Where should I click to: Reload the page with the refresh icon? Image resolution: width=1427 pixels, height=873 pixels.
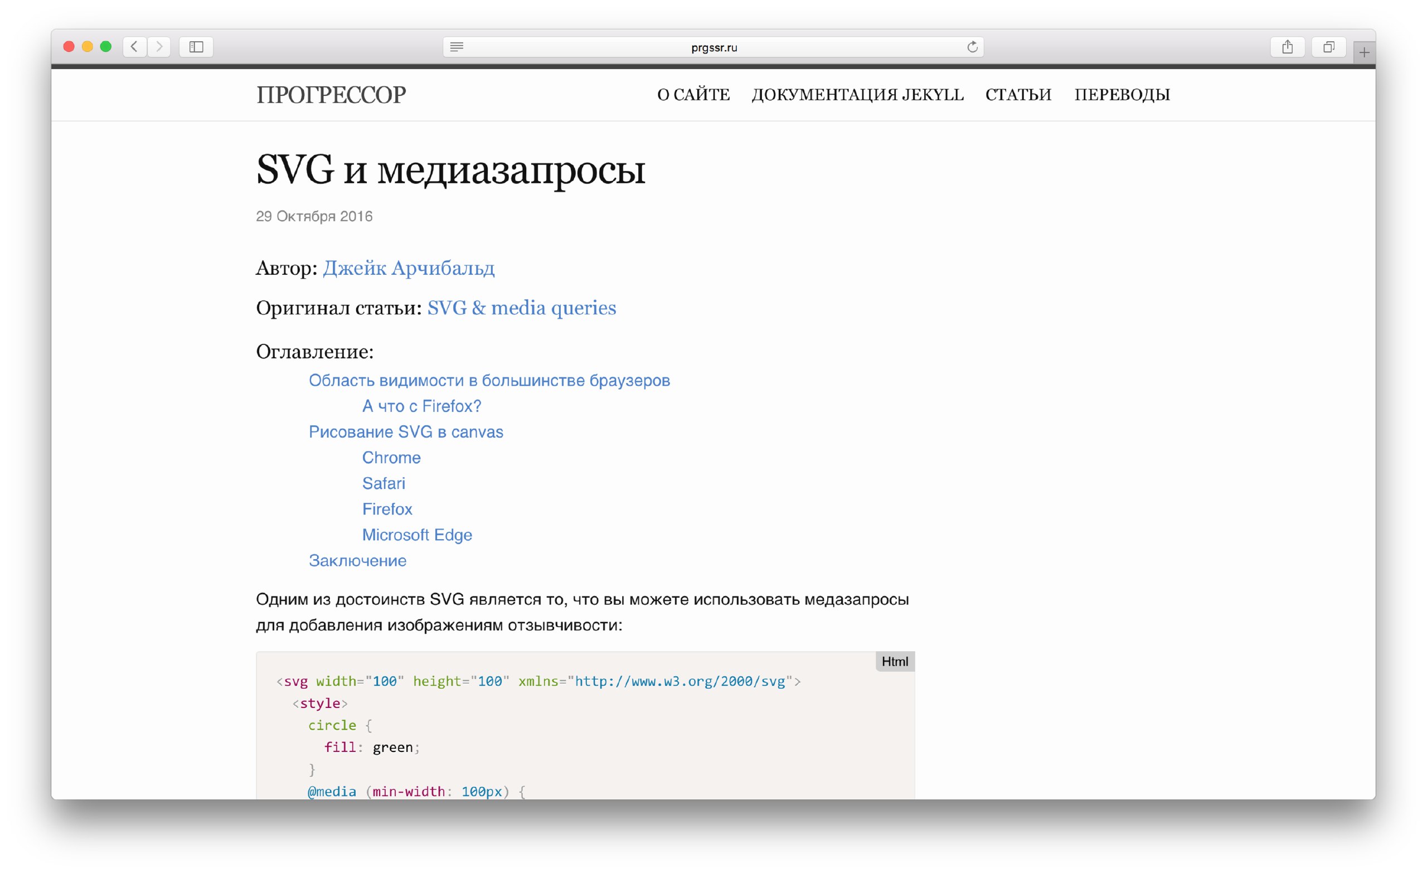coord(972,47)
